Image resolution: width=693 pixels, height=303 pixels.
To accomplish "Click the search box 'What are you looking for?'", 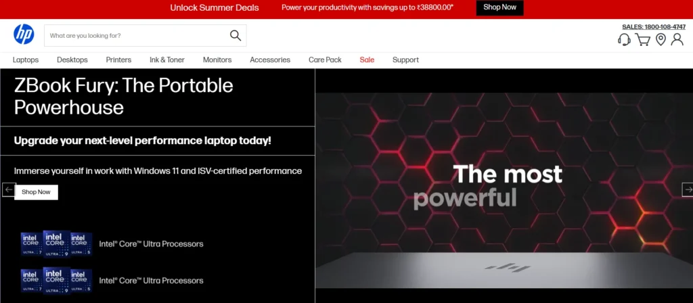I will click(x=146, y=35).
